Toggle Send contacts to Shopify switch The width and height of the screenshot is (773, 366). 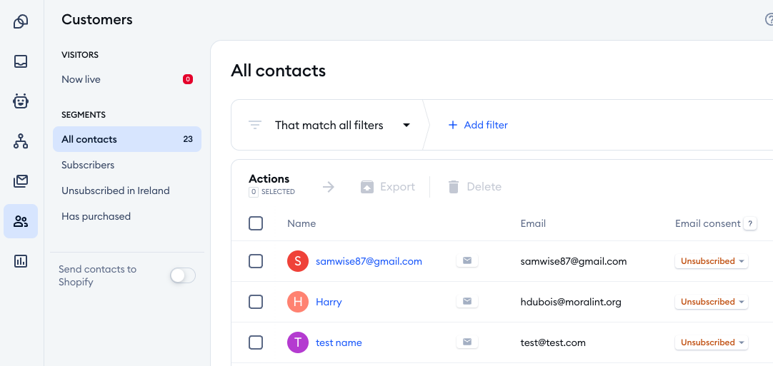tap(183, 275)
